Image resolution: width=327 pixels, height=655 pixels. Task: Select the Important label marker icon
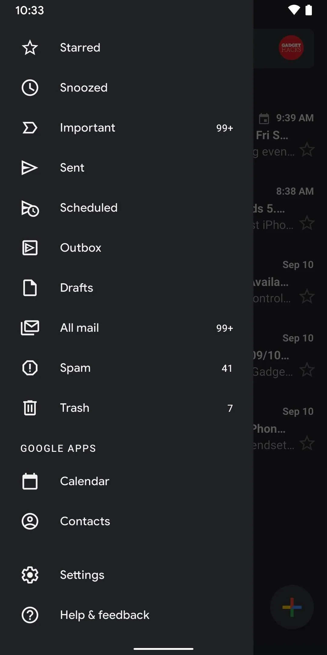click(30, 128)
